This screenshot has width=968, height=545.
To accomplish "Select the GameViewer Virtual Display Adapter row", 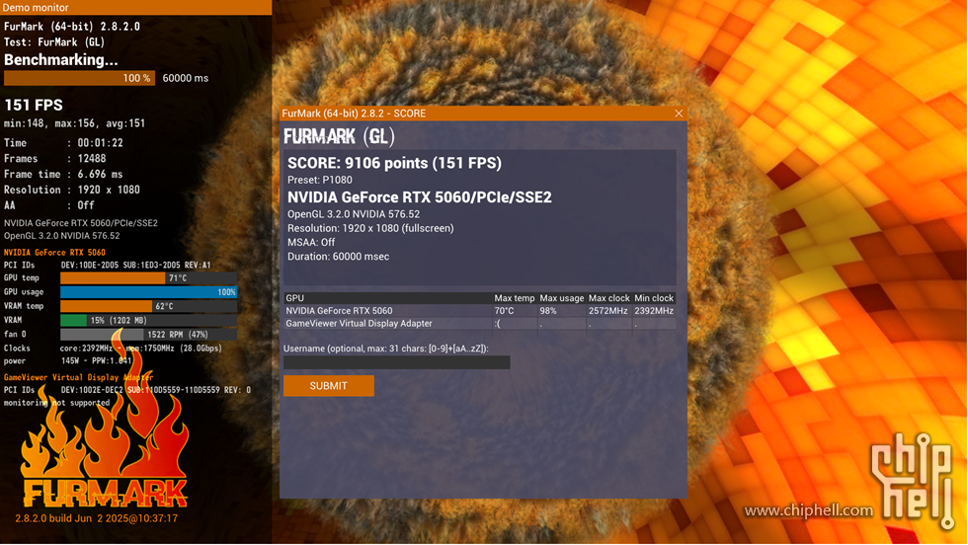I will [480, 324].
